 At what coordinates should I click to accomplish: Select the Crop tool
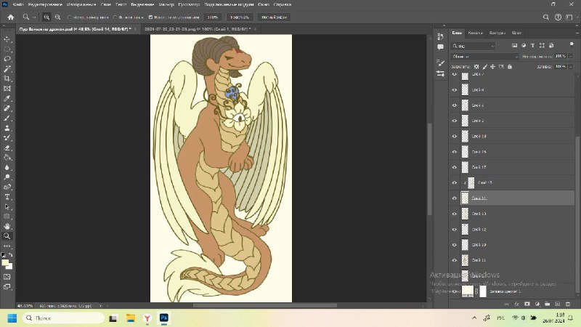click(7, 78)
